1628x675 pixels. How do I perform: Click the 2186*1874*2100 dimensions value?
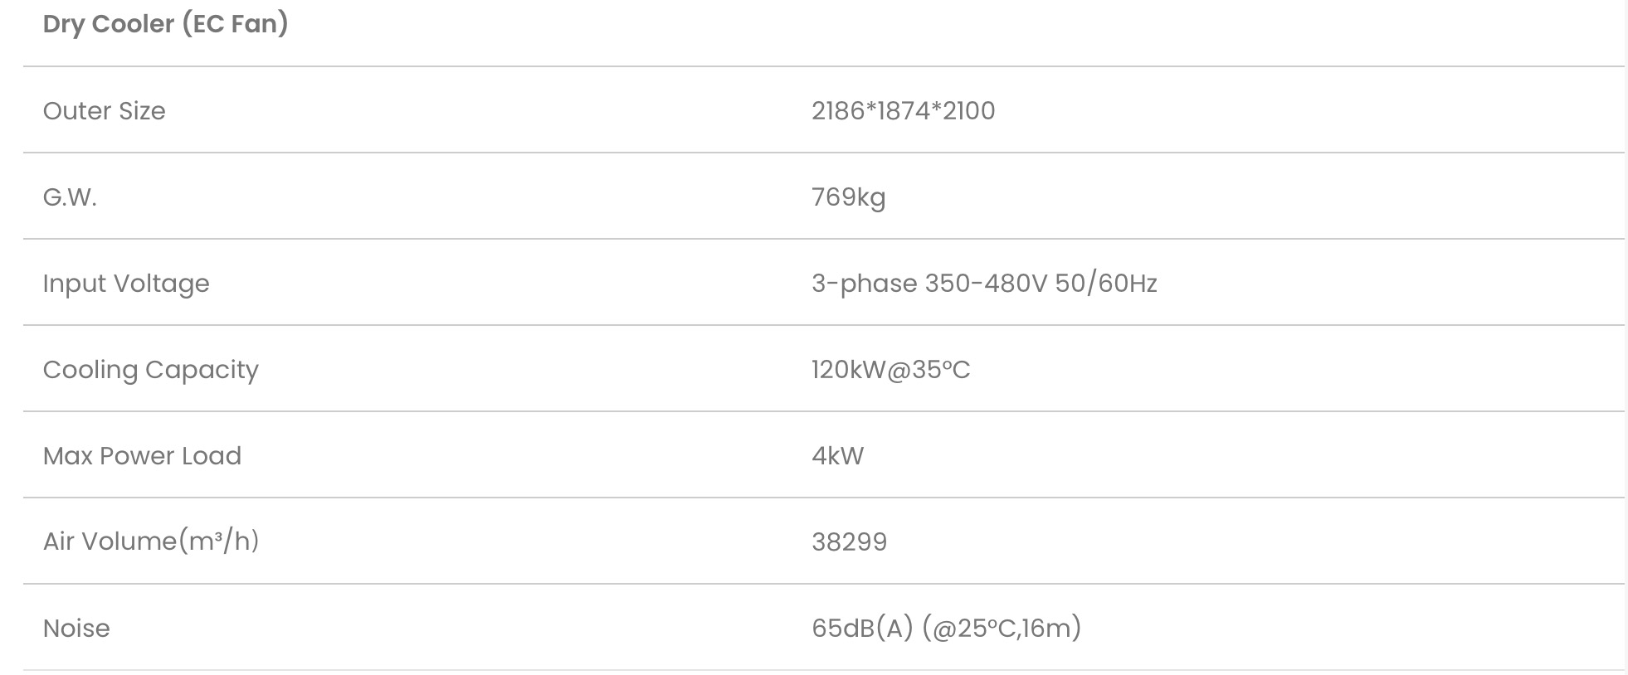click(903, 111)
